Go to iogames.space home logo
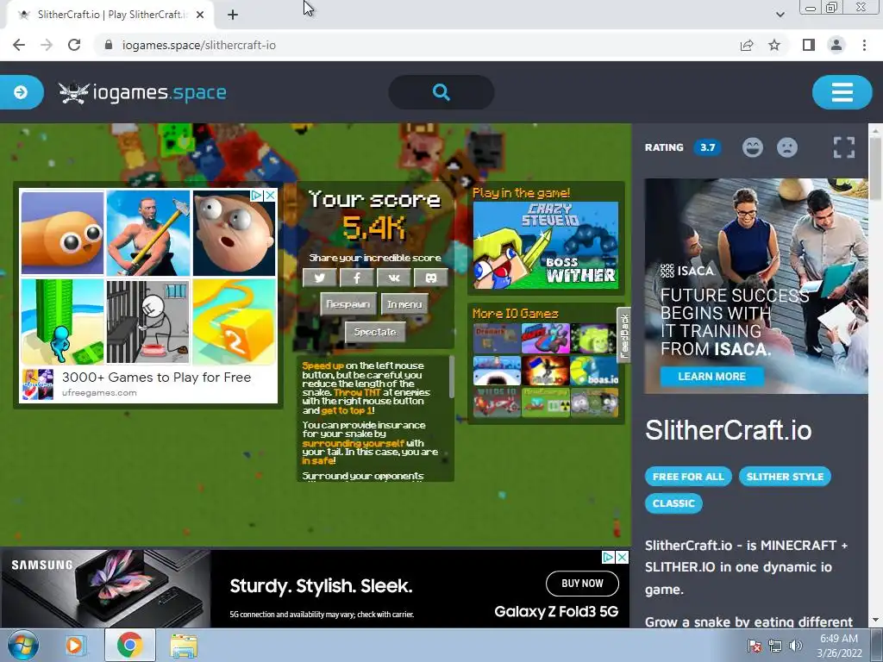The image size is (883, 662). click(x=142, y=92)
